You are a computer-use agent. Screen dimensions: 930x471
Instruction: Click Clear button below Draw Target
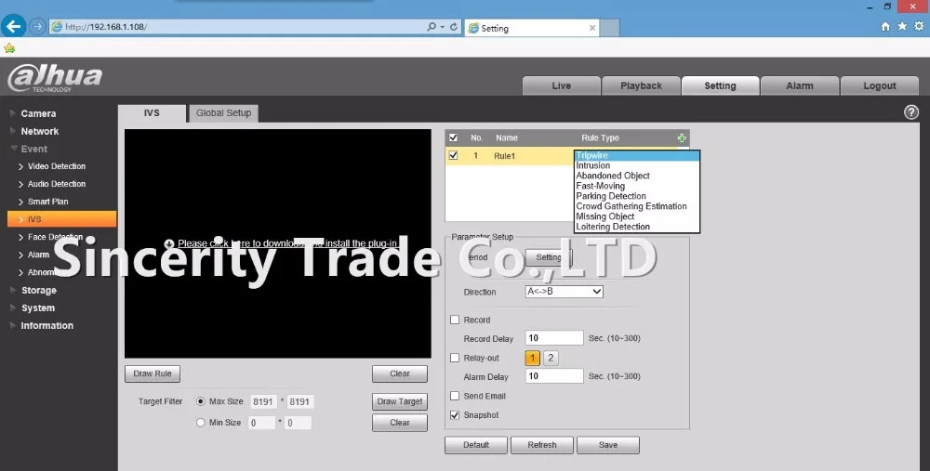[x=400, y=423]
